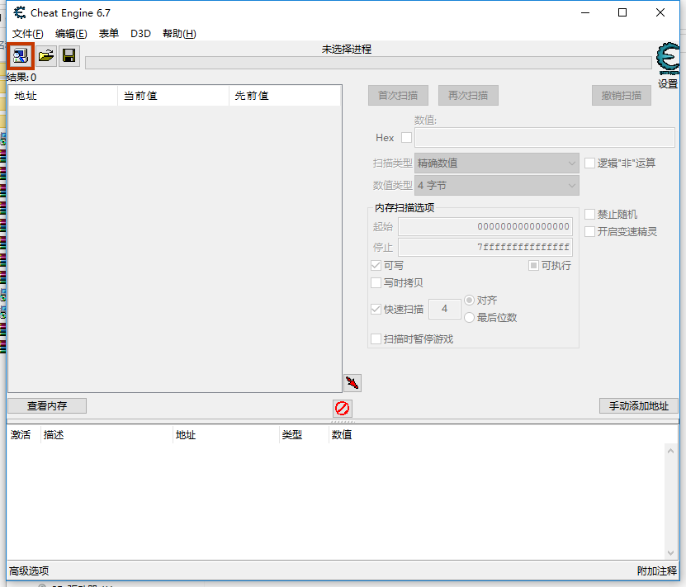
Task: Enable 开启变速精灵 checkbox
Action: (590, 232)
